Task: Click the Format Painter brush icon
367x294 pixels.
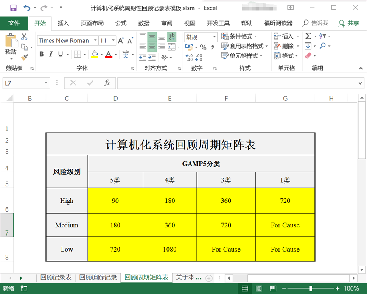Action: pyautogui.click(x=24, y=57)
